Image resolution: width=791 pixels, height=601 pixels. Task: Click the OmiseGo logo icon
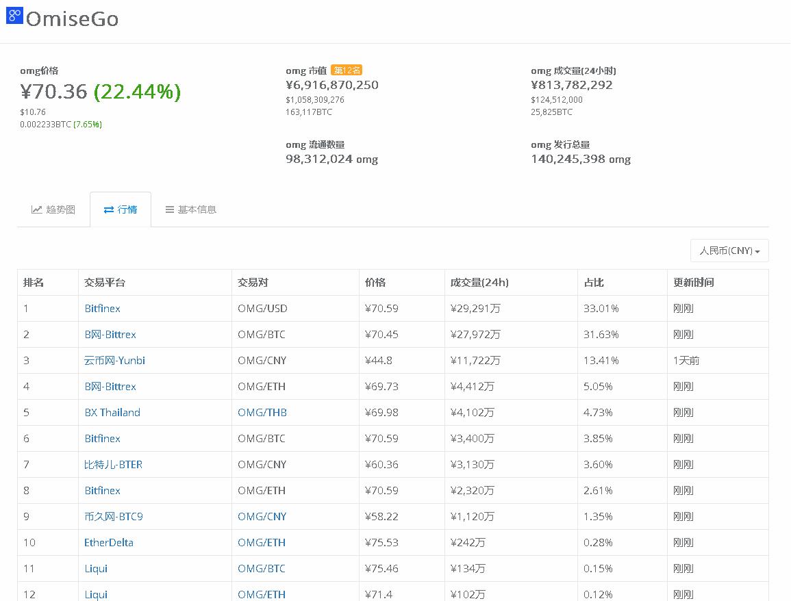pyautogui.click(x=14, y=16)
